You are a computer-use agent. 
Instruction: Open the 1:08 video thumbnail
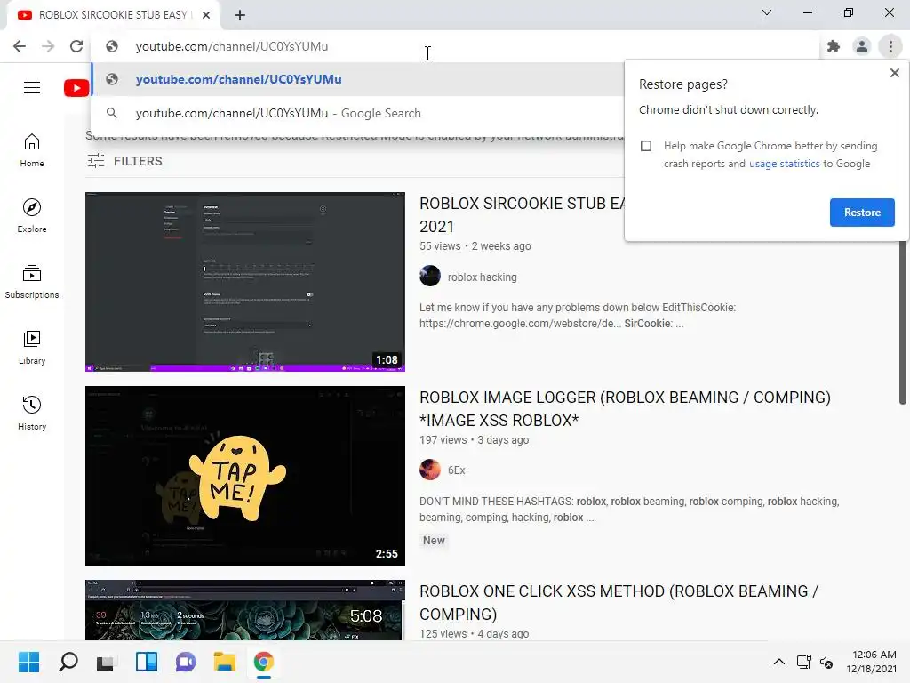[x=245, y=282]
